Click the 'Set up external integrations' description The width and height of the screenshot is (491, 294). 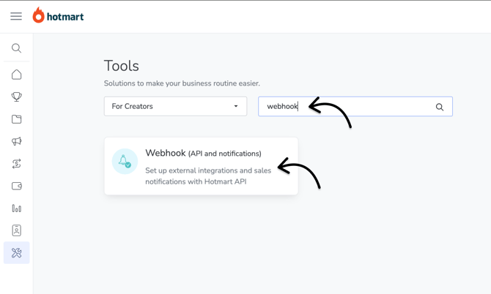(x=208, y=176)
